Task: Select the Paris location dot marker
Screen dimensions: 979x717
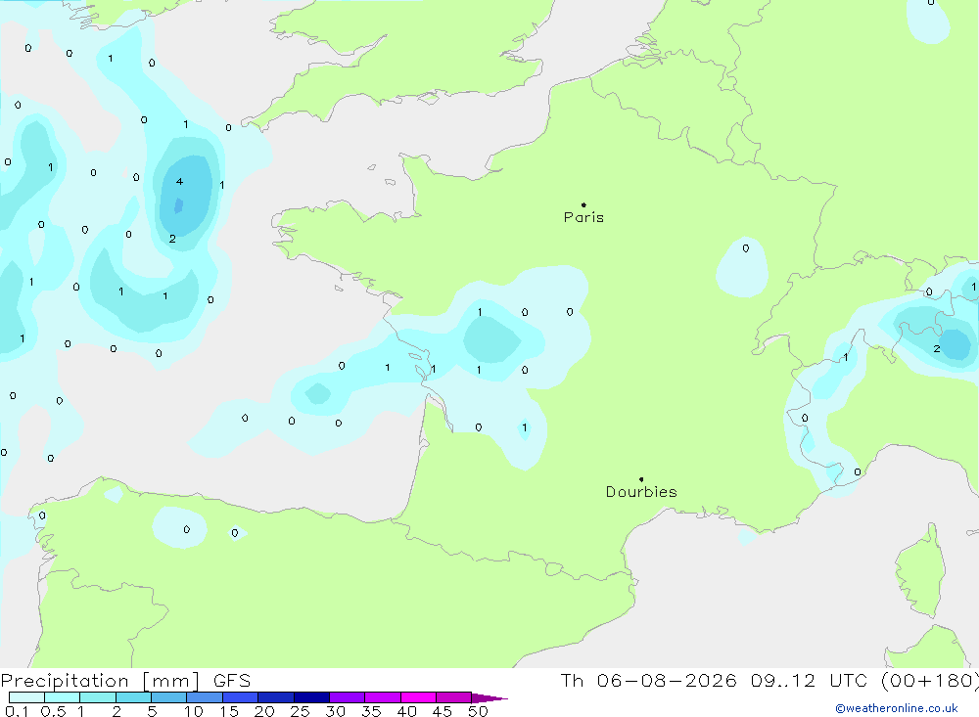Action: coord(583,204)
